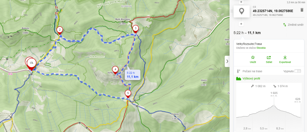Enable the Počasí na trase weather switch
Viewport: 307px width, 132px height.
[x=298, y=71]
